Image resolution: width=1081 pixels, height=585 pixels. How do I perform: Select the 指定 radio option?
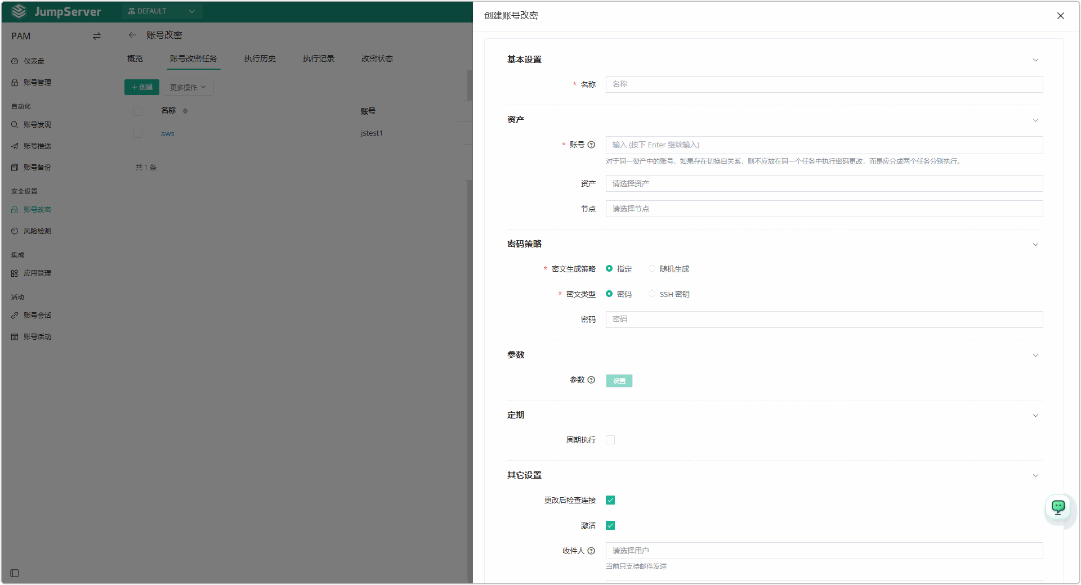pyautogui.click(x=609, y=269)
